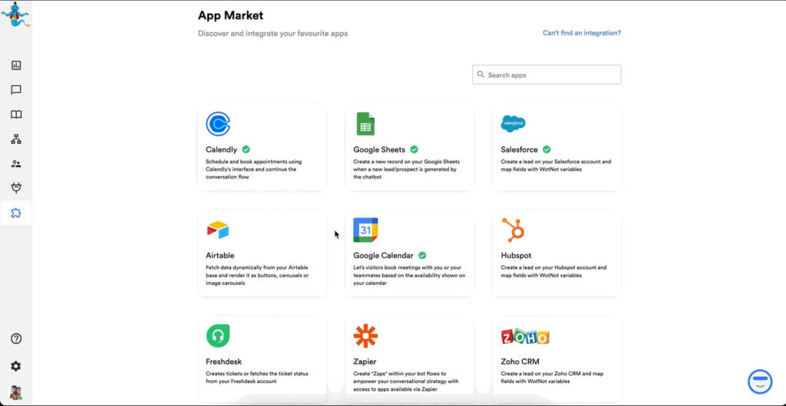Open the chat conversations sidebar icon
The width and height of the screenshot is (786, 406).
pos(16,90)
